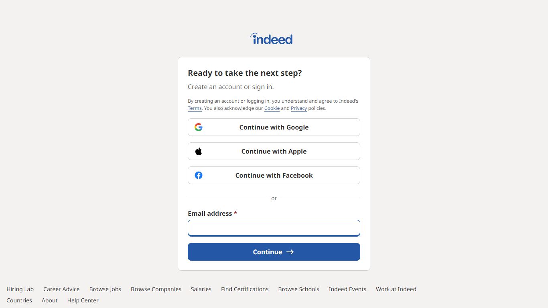Viewport: 548px width, 308px height.
Task: Click the Indeed logo at top
Action: 271,39
